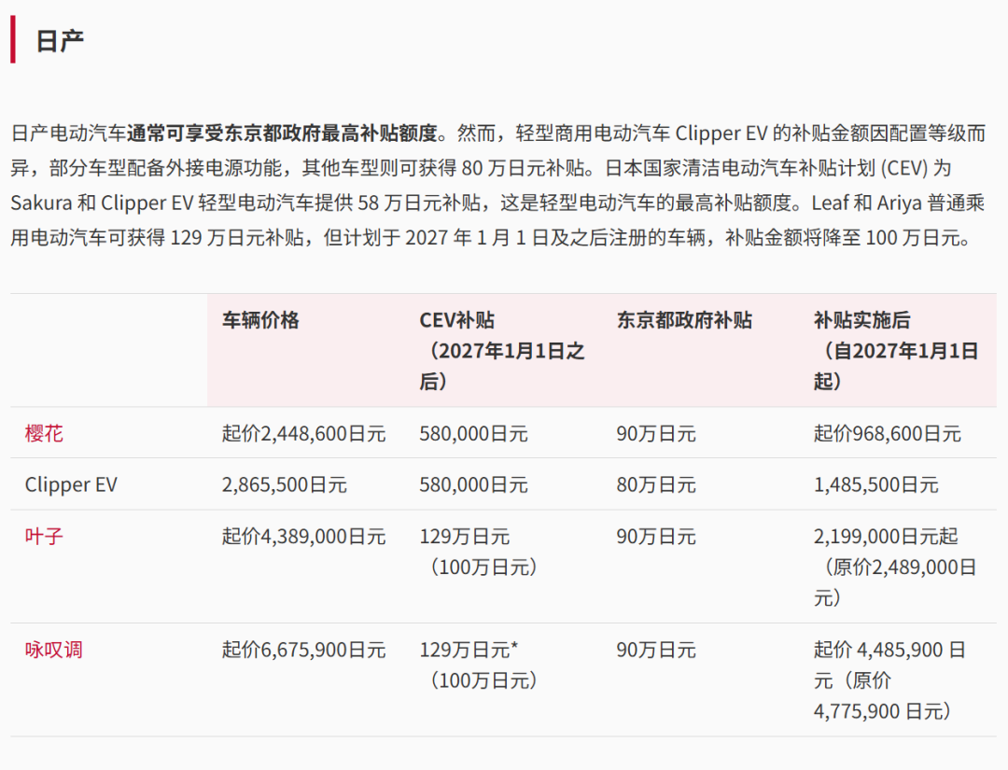Select the price 起价2,448,600日元
This screenshot has height=770, width=1008.
point(303,434)
